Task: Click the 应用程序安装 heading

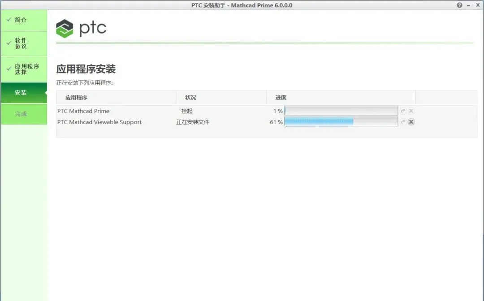Action: coord(86,69)
